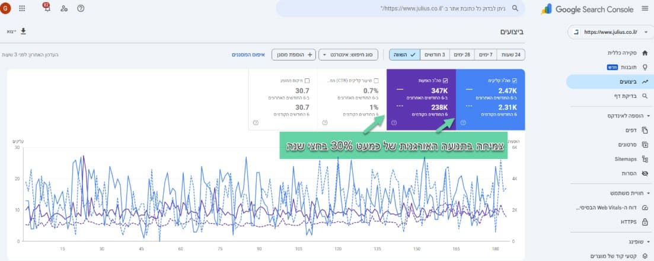Collapse the indexing (הוספה לאינדקס) sidebar section

point(649,116)
